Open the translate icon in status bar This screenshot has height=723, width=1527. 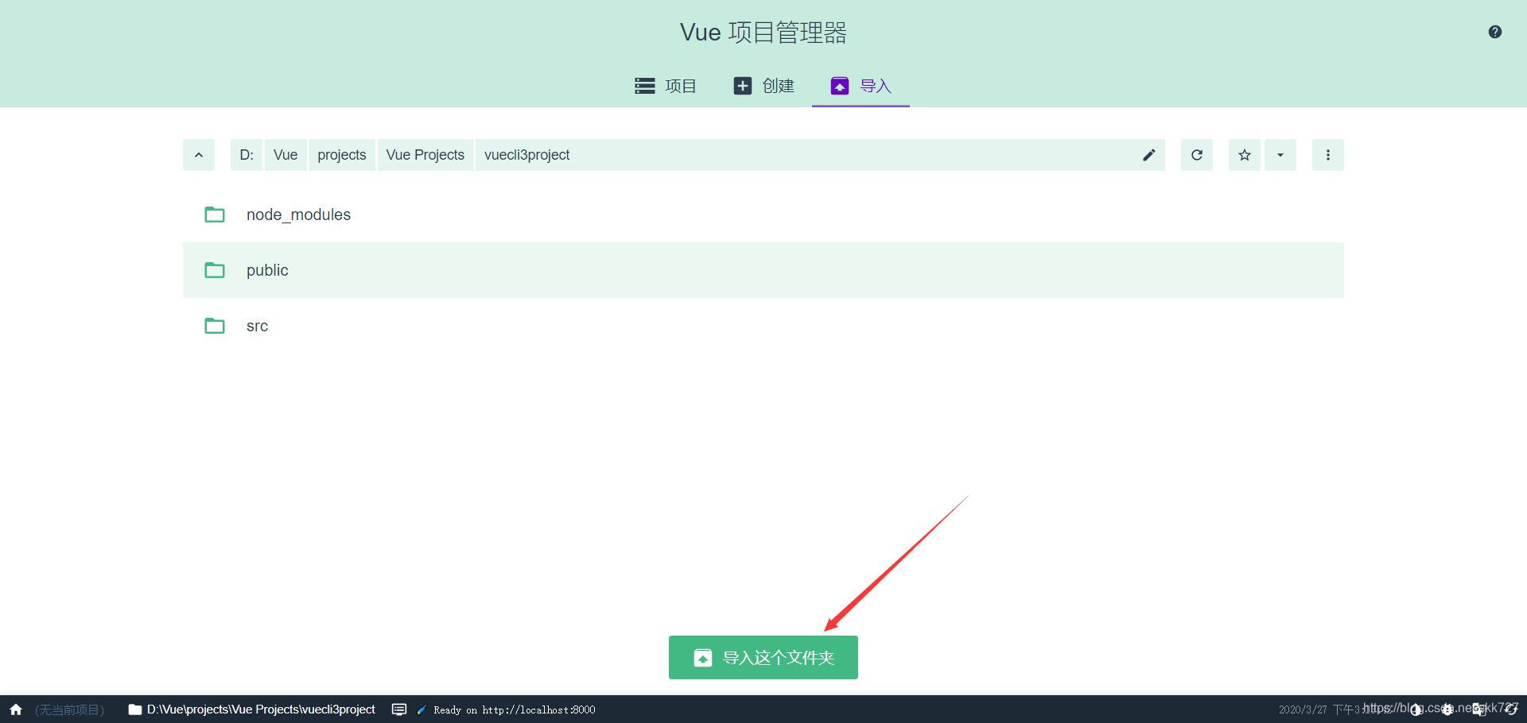click(x=1479, y=709)
